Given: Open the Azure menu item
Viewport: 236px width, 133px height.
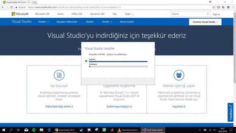Looking at the screenshot, I should (60, 14).
